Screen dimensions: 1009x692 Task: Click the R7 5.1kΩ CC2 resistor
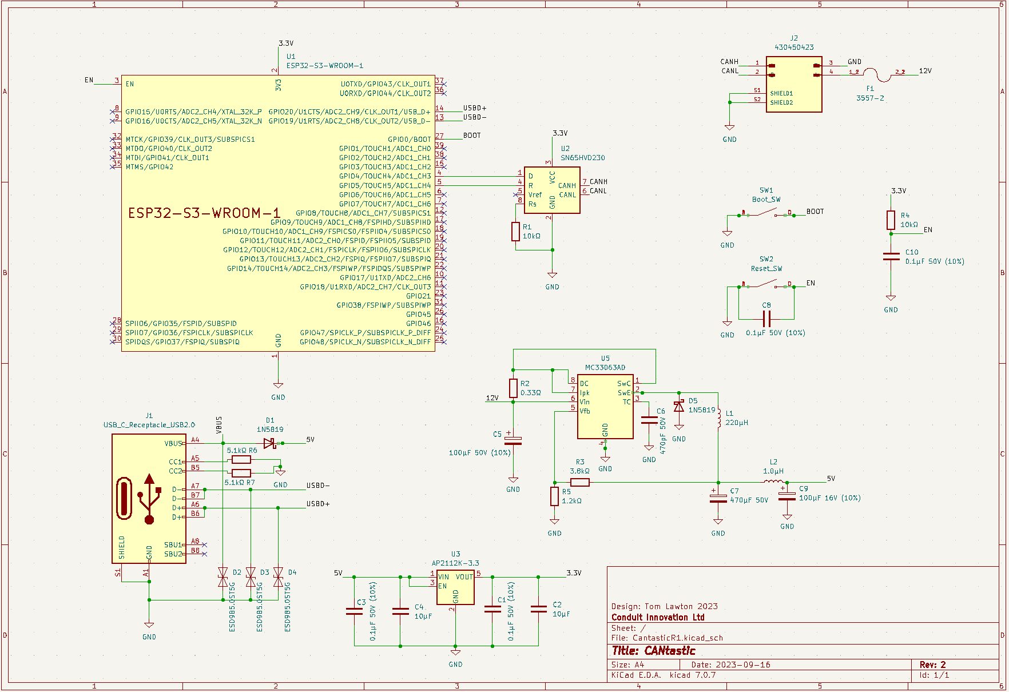coord(241,473)
